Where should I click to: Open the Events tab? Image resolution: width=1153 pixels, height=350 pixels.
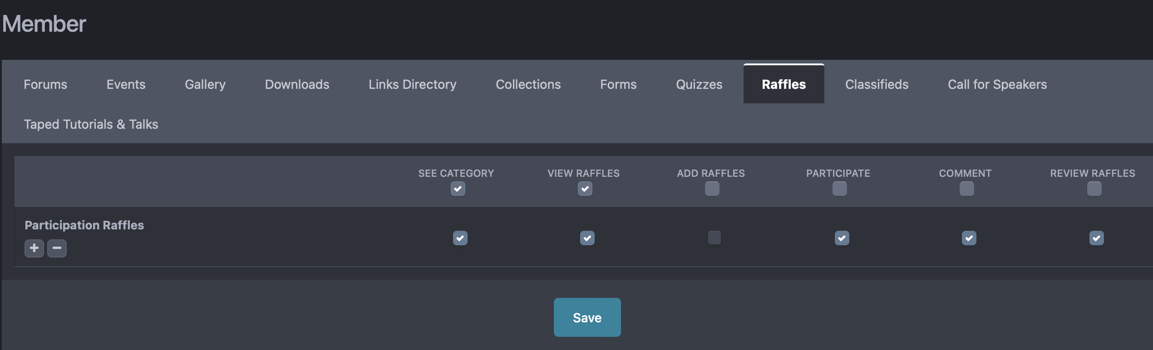click(x=126, y=84)
